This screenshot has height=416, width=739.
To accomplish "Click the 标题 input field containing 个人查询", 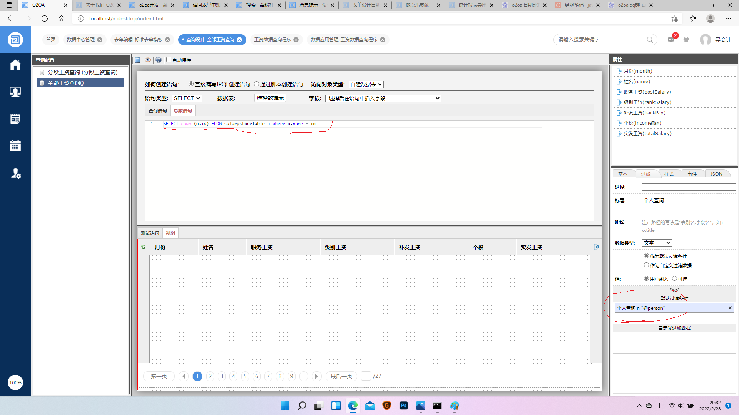I will [x=675, y=200].
